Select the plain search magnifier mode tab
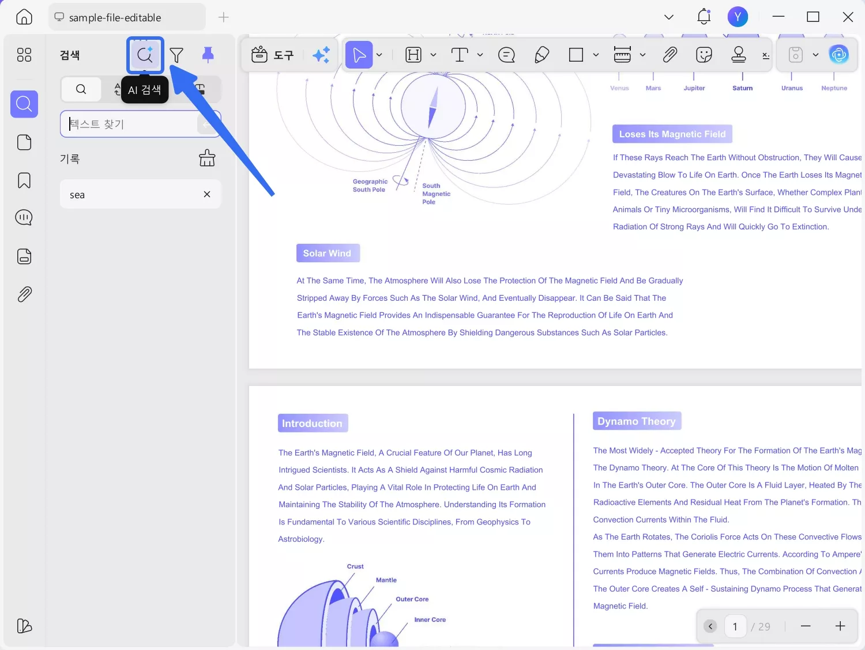The height and width of the screenshot is (650, 865). point(81,89)
